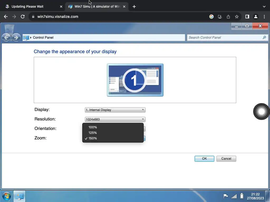Screen dimensions: 270x202
Task: Open the tab search chevron at top right
Action: [x=264, y=7]
